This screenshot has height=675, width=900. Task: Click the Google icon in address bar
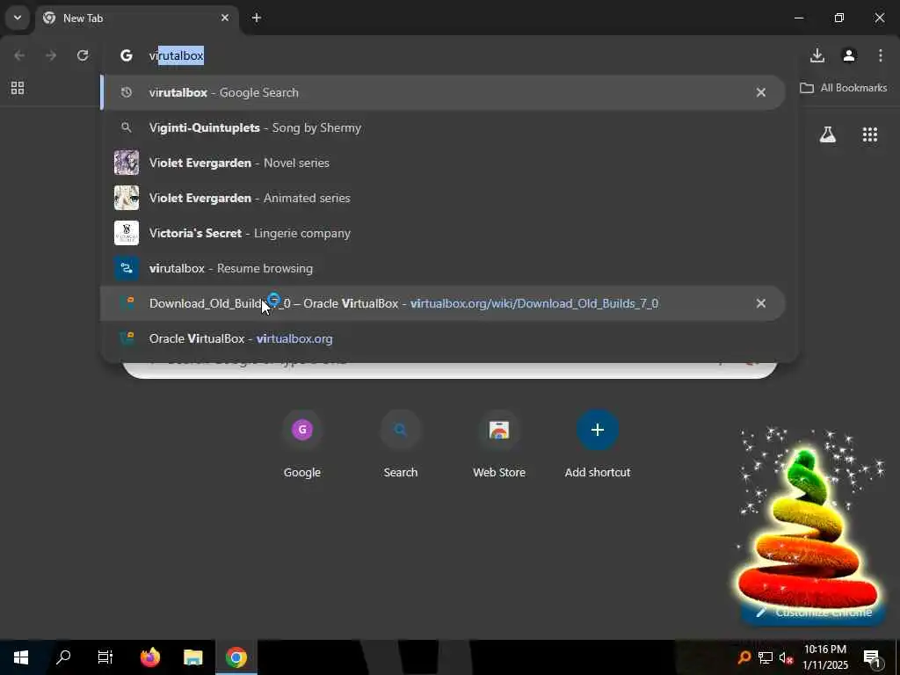(127, 55)
